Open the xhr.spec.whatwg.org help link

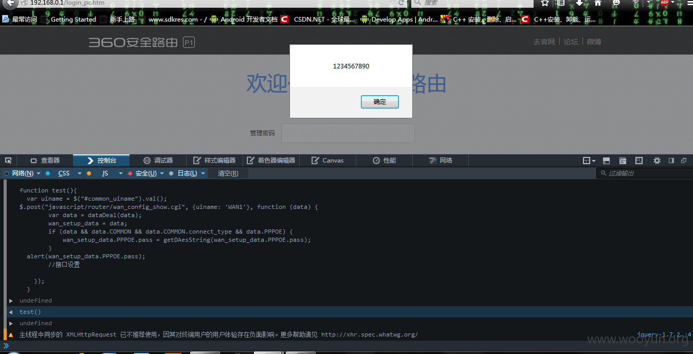coord(370,334)
